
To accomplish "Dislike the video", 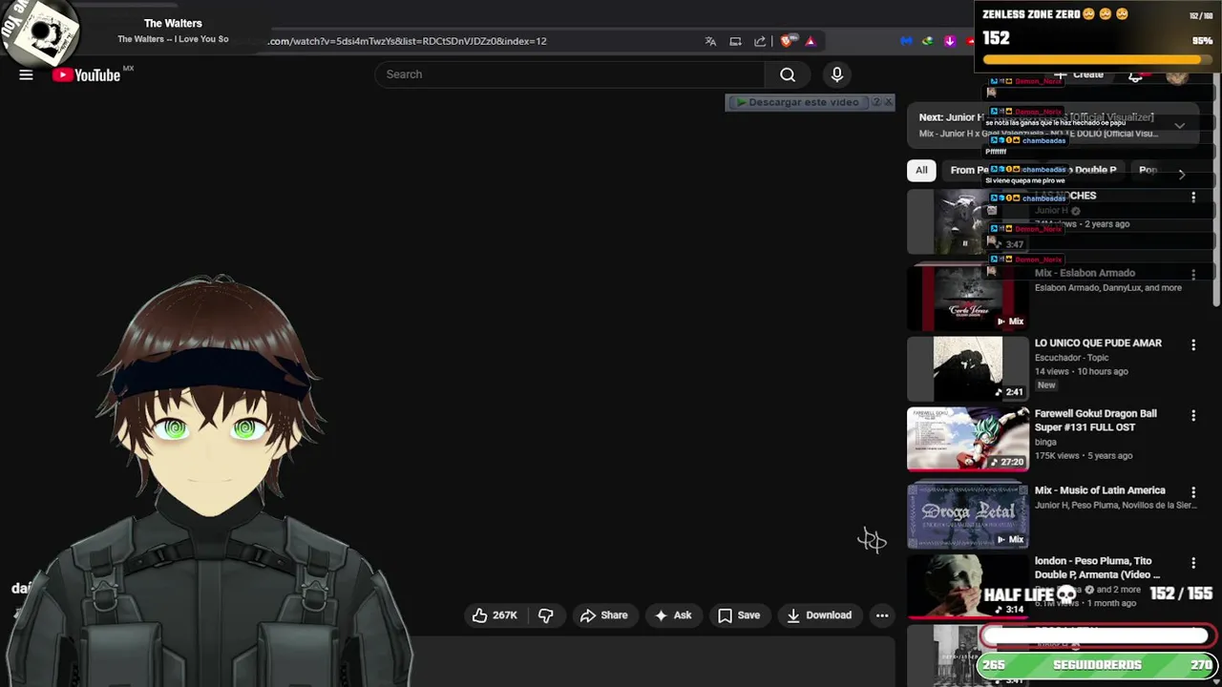I will tap(546, 615).
